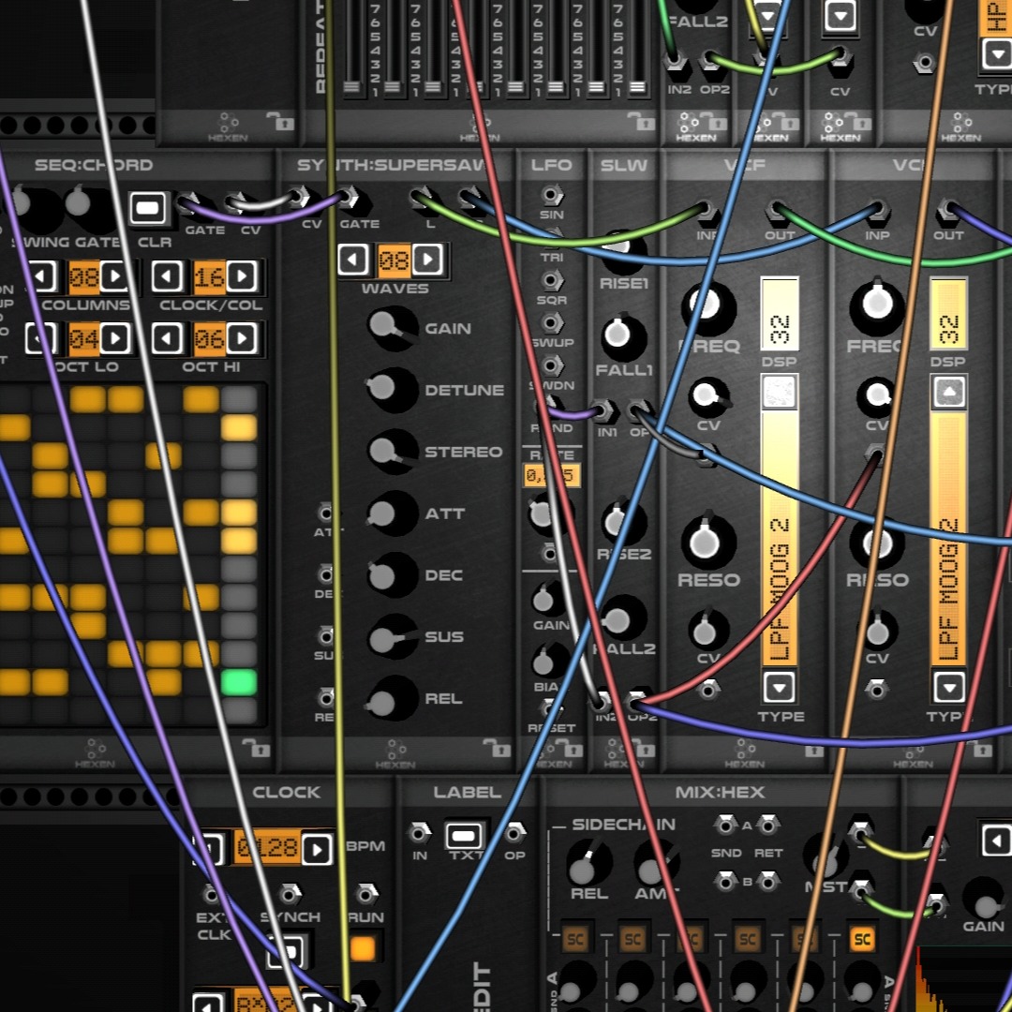Screen dimensions: 1012x1012
Task: Click the SIDECHAIN REL knob in MIX:HEX
Action: pyautogui.click(x=588, y=864)
